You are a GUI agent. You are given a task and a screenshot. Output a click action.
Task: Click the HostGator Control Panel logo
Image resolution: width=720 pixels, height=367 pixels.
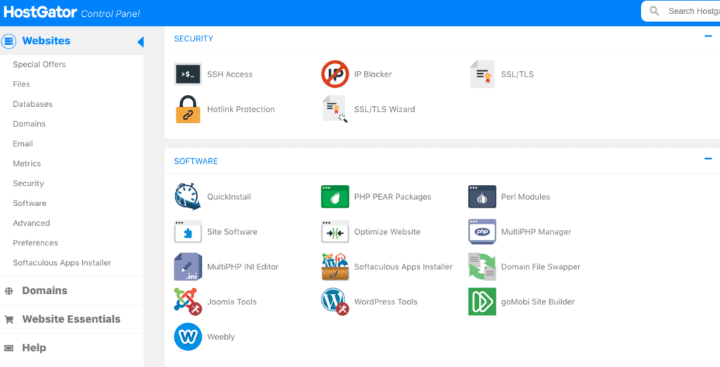point(72,13)
